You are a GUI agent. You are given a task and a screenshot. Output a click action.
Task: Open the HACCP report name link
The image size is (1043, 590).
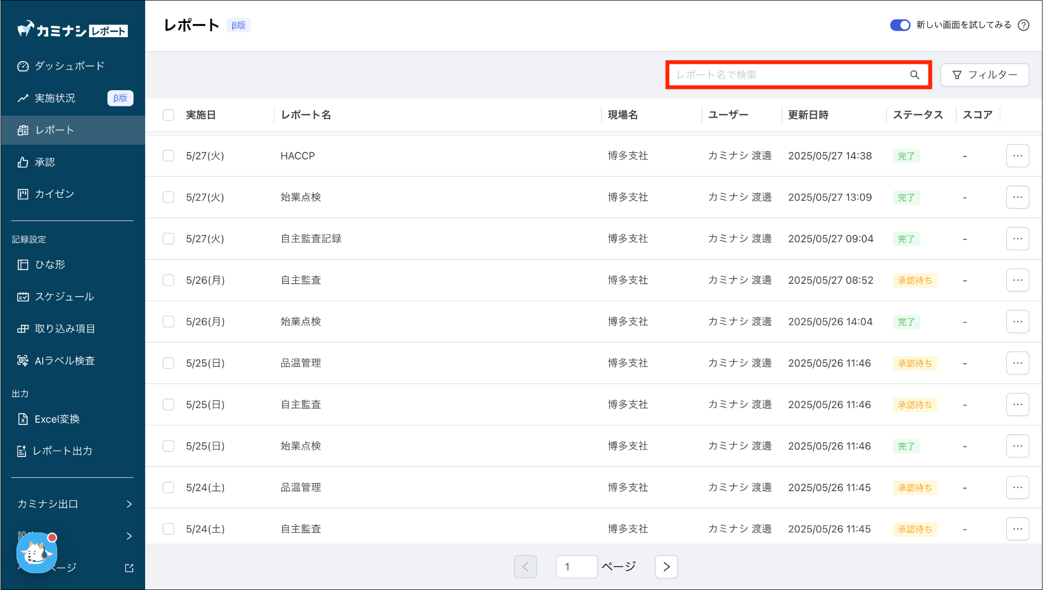click(x=298, y=156)
